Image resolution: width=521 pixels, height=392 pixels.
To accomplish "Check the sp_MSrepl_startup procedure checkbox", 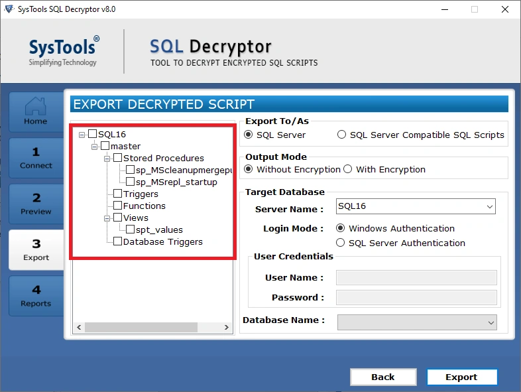I will point(130,182).
